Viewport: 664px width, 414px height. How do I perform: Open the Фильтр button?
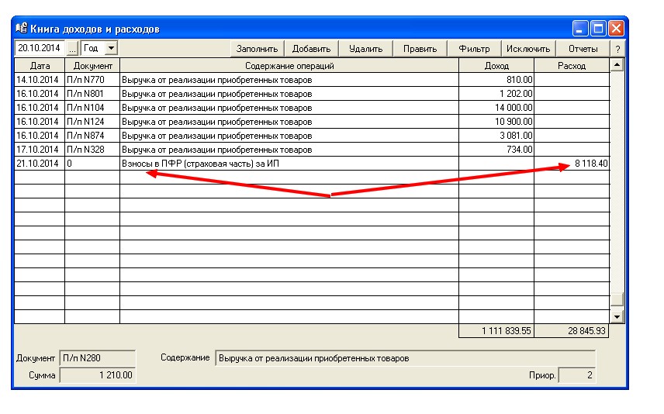[474, 49]
